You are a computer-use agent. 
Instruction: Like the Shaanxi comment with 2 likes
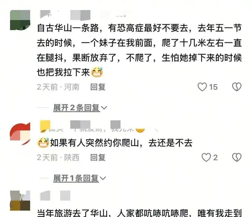[206, 157]
